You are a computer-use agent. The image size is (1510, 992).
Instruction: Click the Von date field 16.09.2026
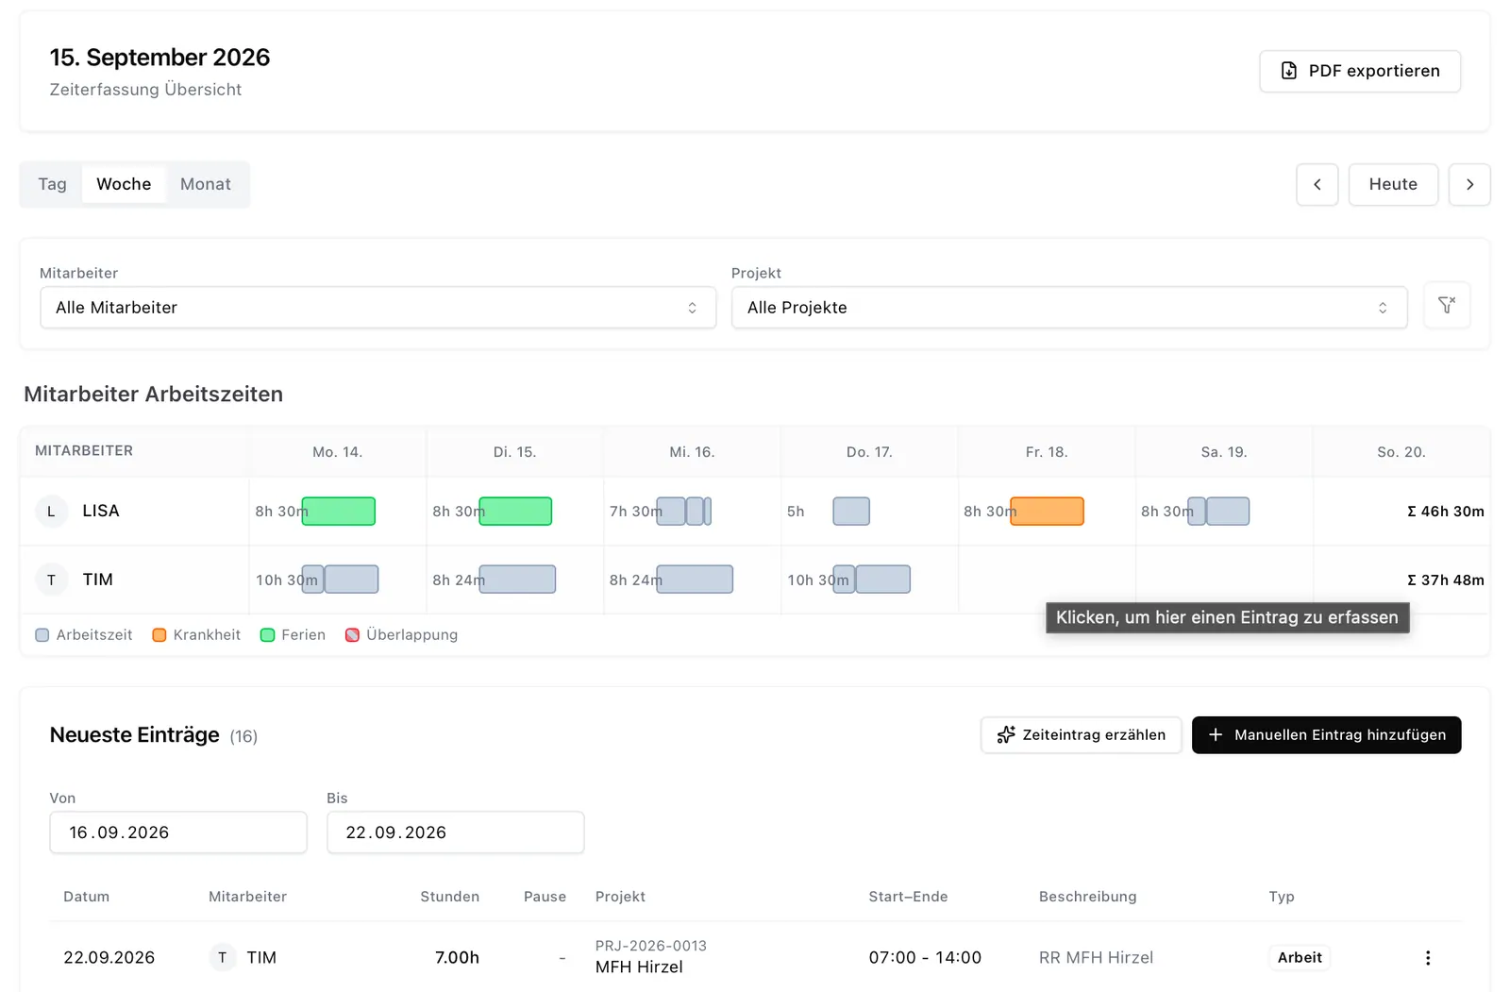pyautogui.click(x=178, y=832)
